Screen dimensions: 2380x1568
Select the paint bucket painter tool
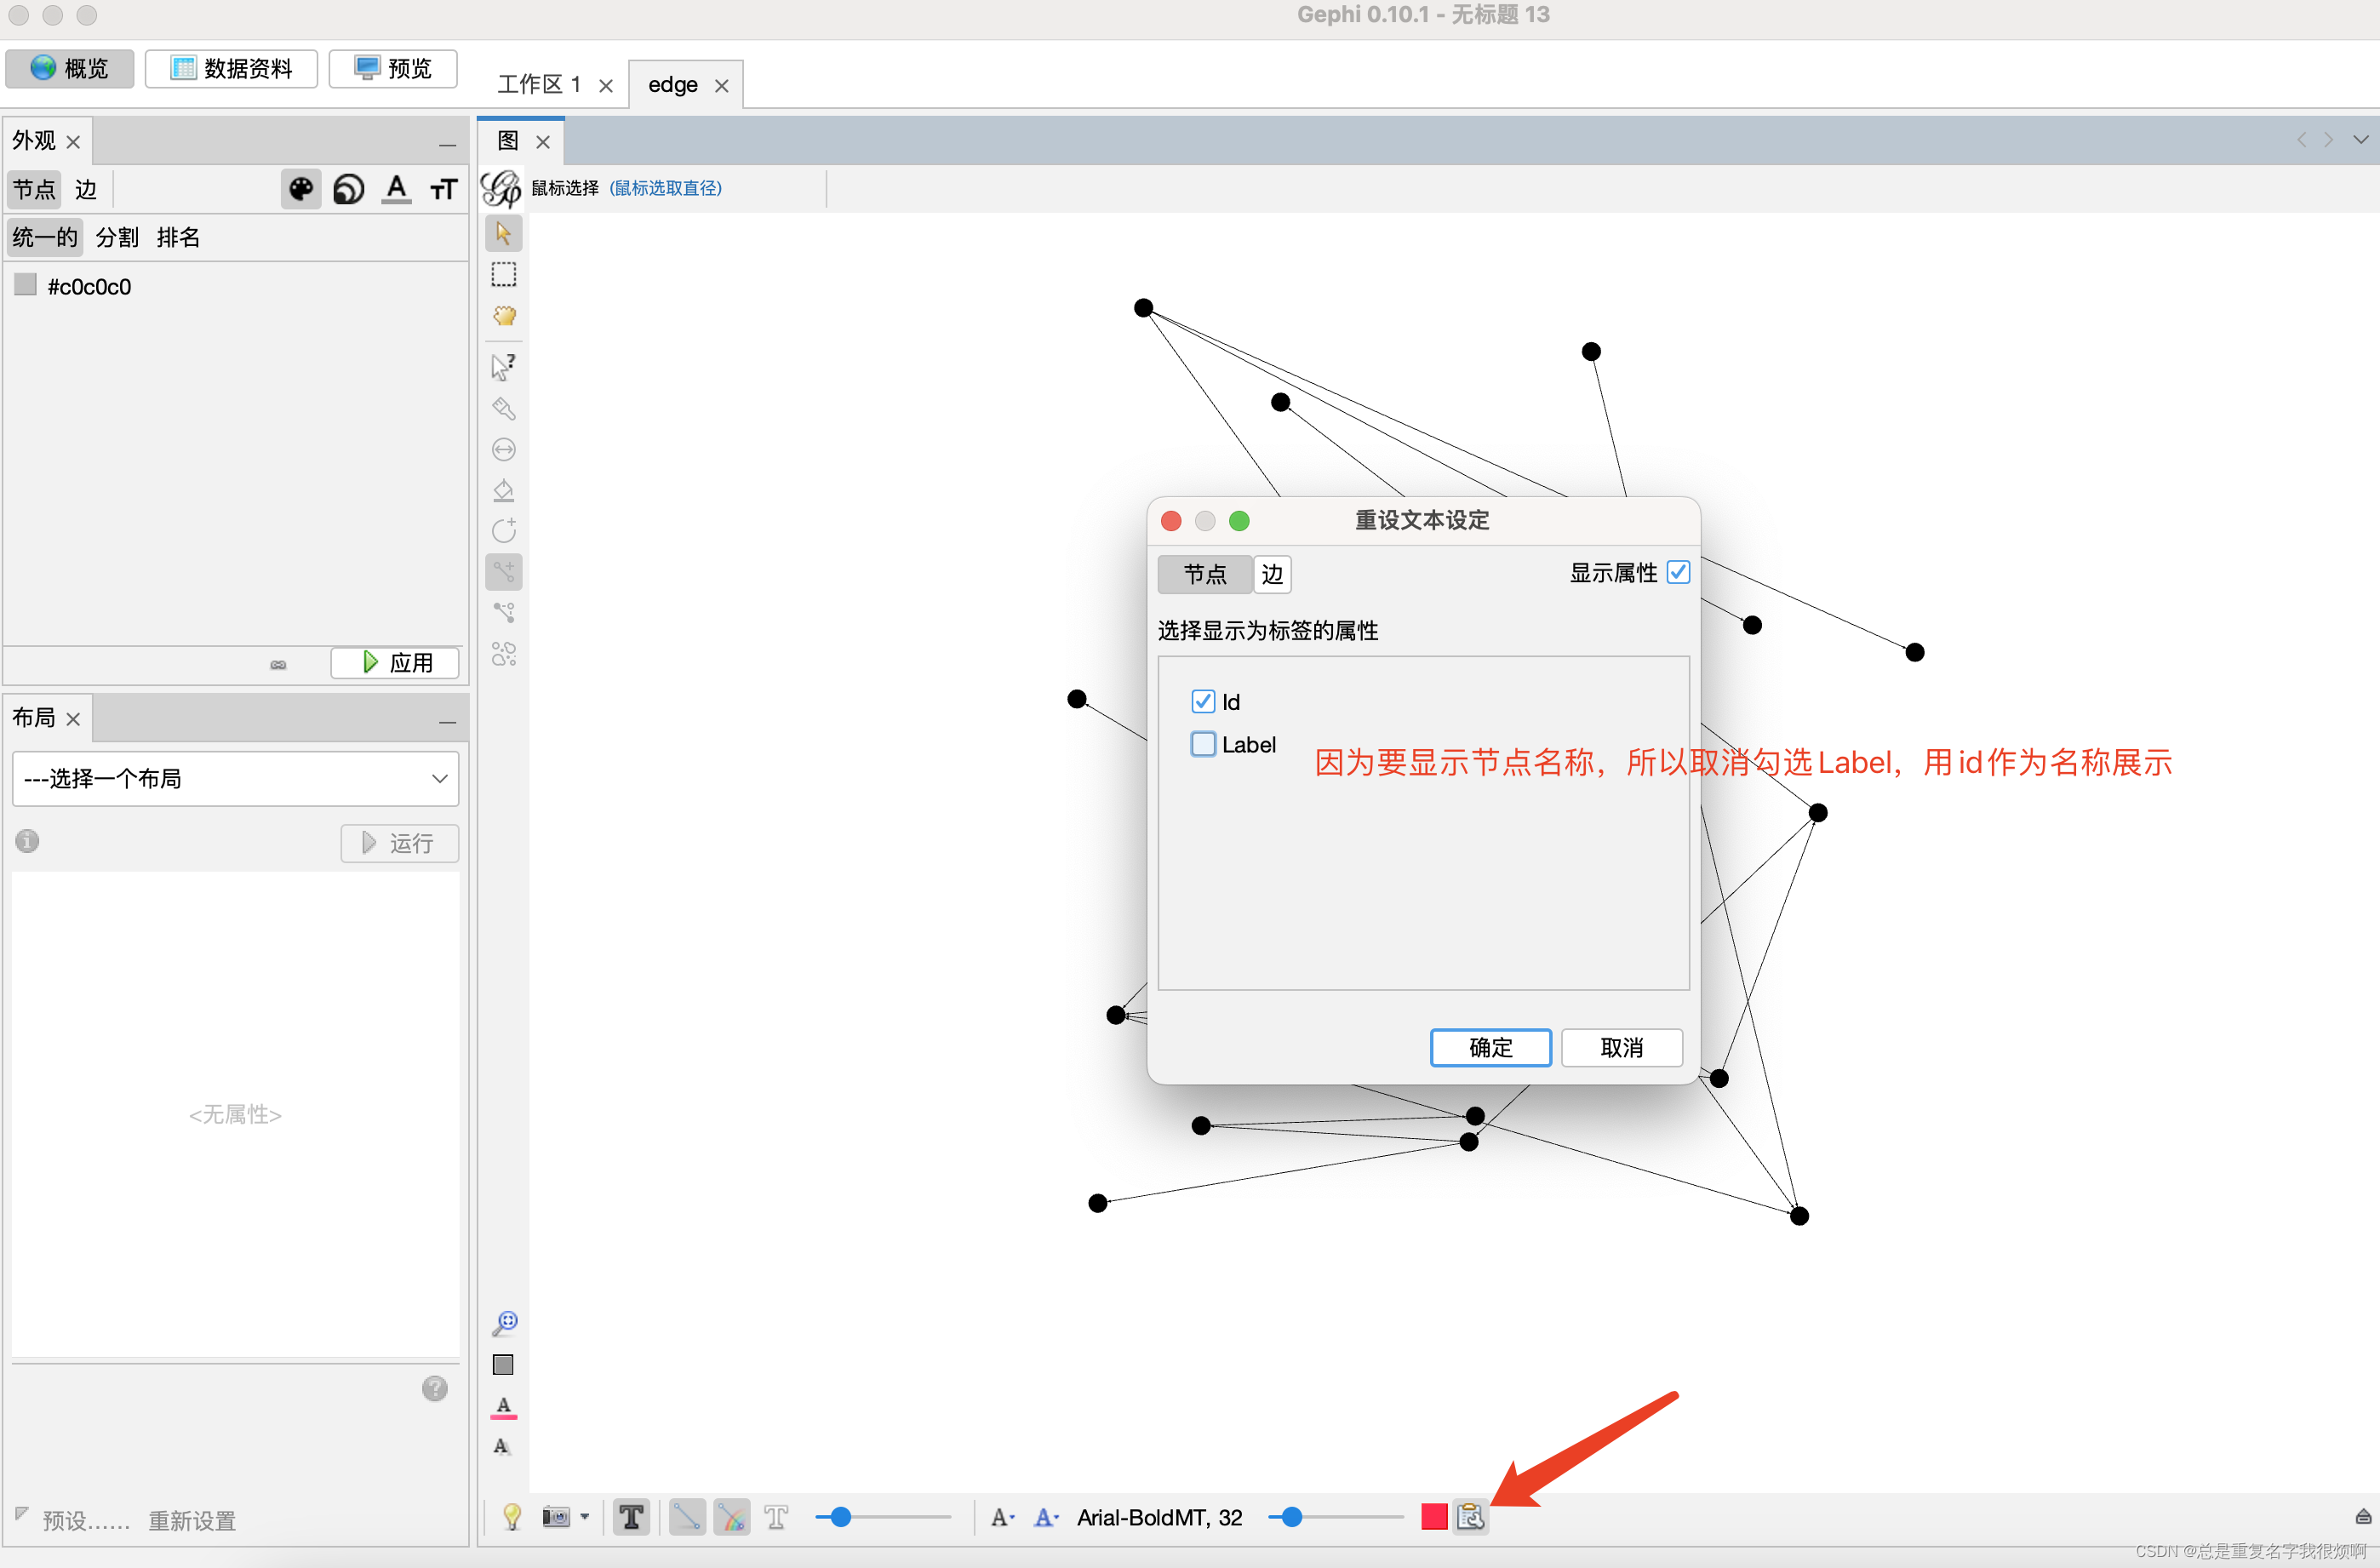tap(503, 491)
